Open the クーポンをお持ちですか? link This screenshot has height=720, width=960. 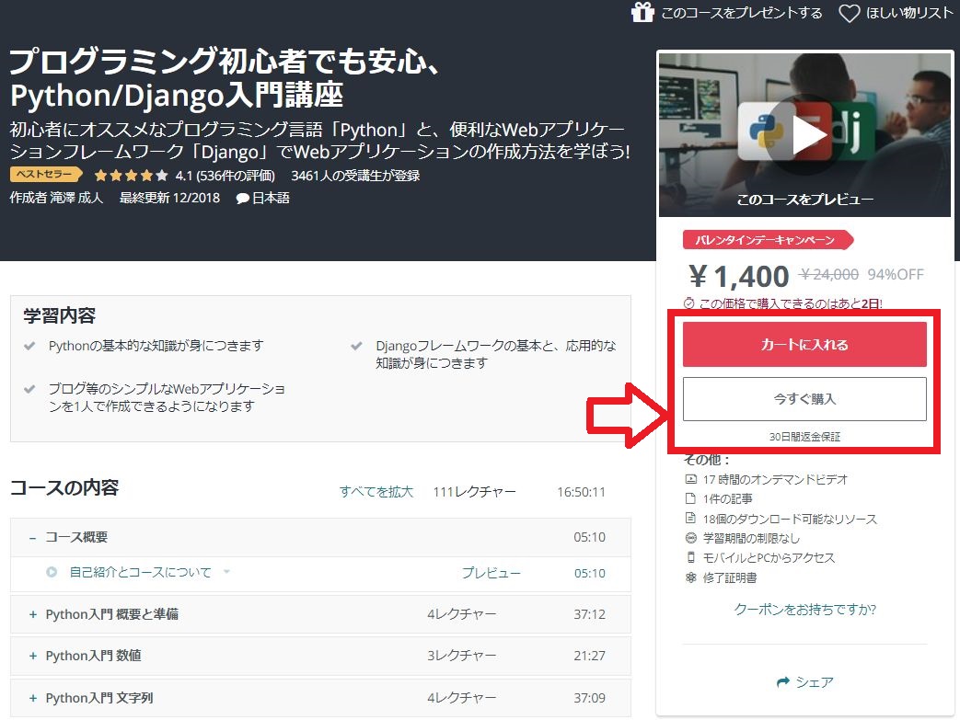(x=804, y=609)
